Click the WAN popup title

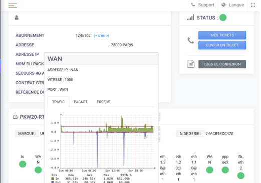(55, 59)
